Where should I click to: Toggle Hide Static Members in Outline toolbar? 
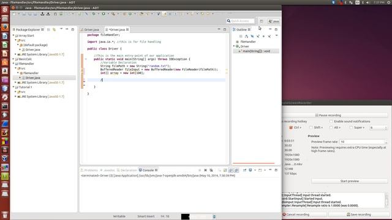[258, 36]
